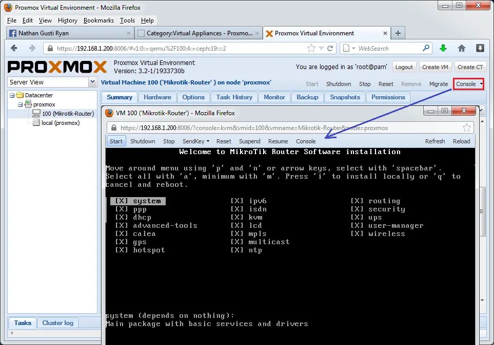Open downloads via green arrow icon

(443, 48)
